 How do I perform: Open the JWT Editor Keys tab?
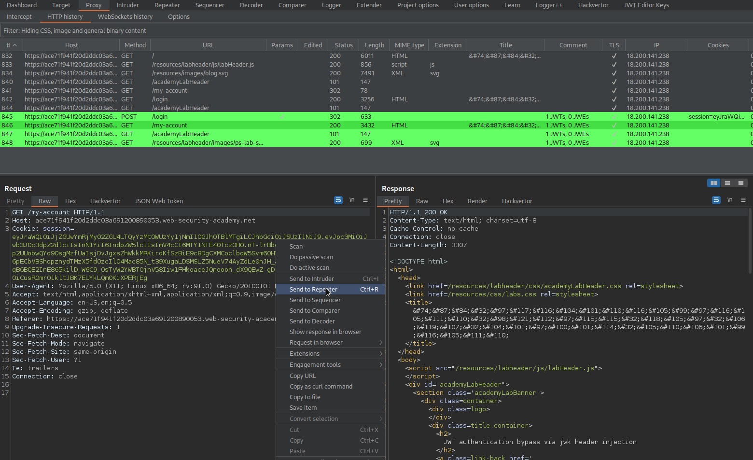click(646, 5)
